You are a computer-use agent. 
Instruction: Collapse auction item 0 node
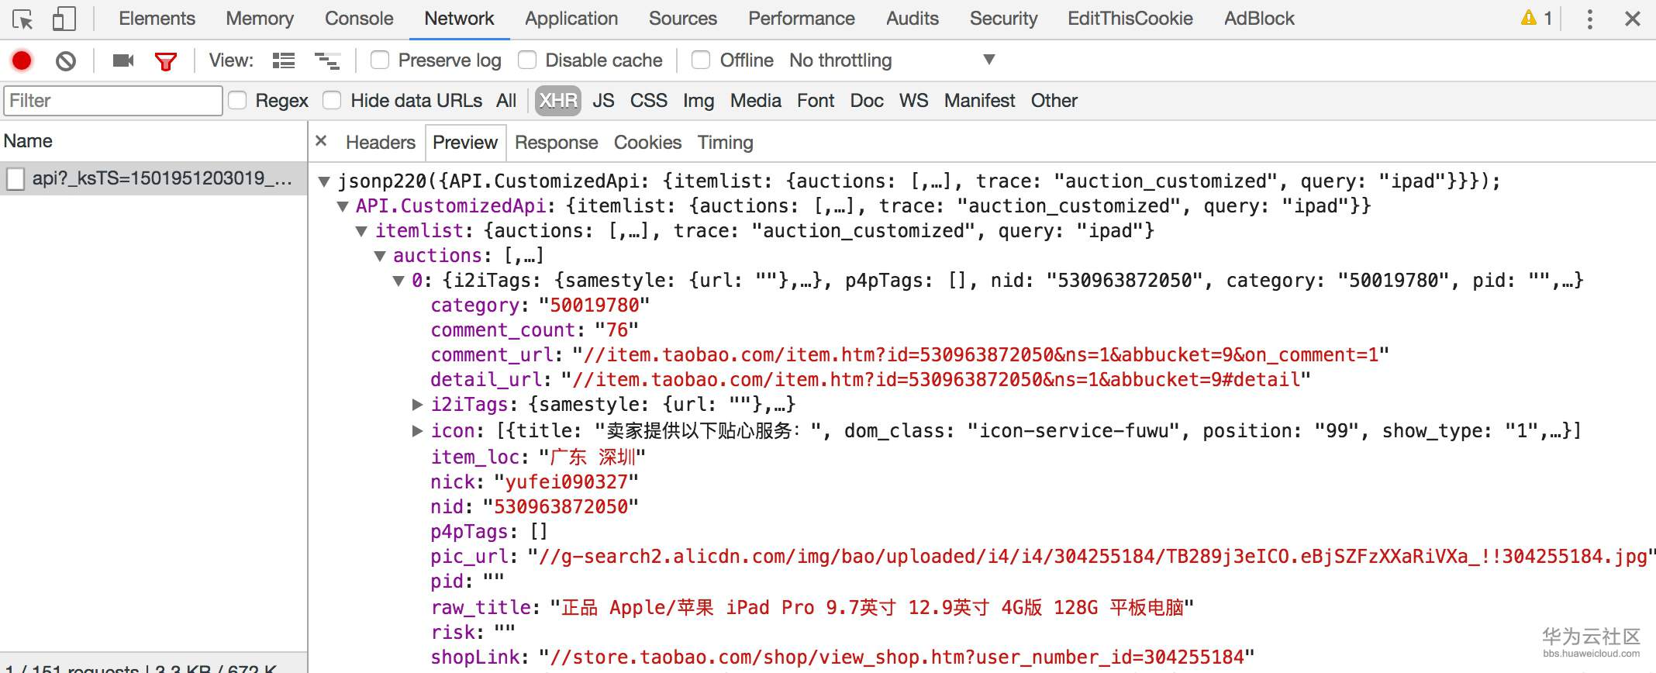(x=398, y=281)
